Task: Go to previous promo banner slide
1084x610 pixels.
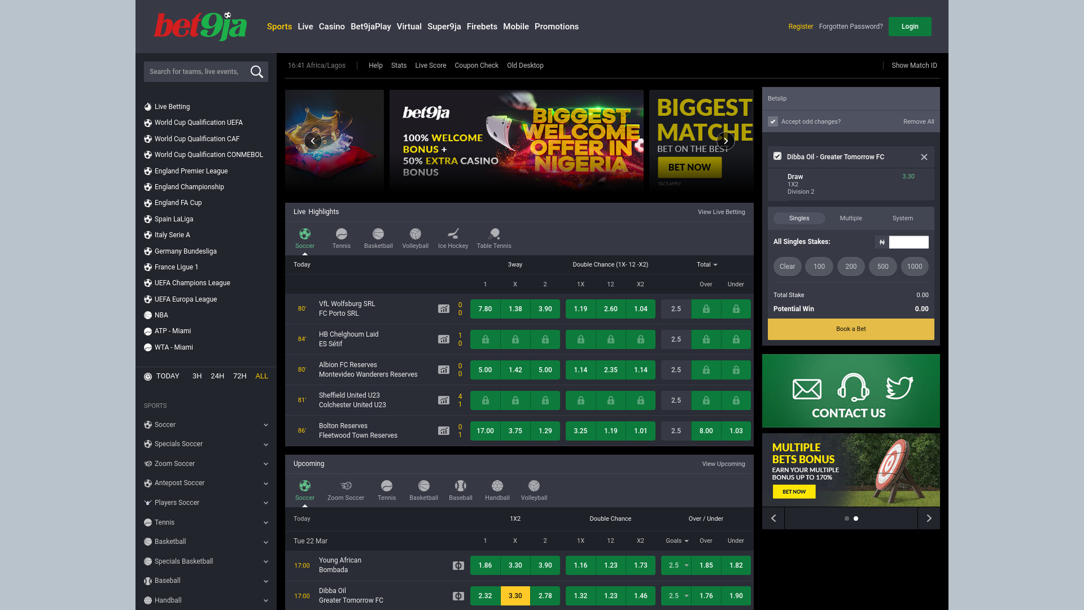Action: [313, 141]
